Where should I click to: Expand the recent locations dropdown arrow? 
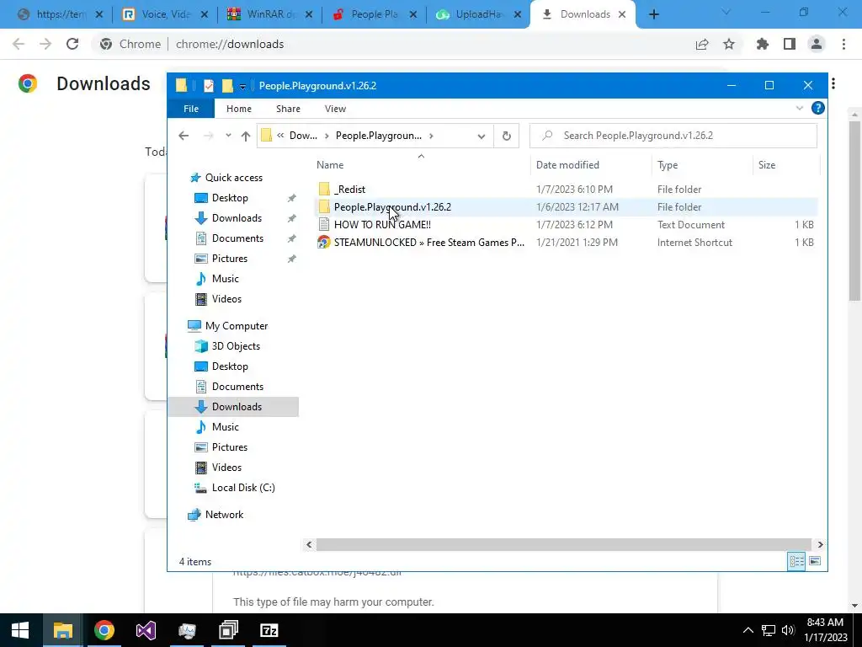pyautogui.click(x=228, y=136)
